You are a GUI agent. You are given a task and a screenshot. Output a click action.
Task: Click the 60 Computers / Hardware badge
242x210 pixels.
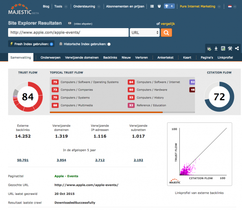click(131, 90)
